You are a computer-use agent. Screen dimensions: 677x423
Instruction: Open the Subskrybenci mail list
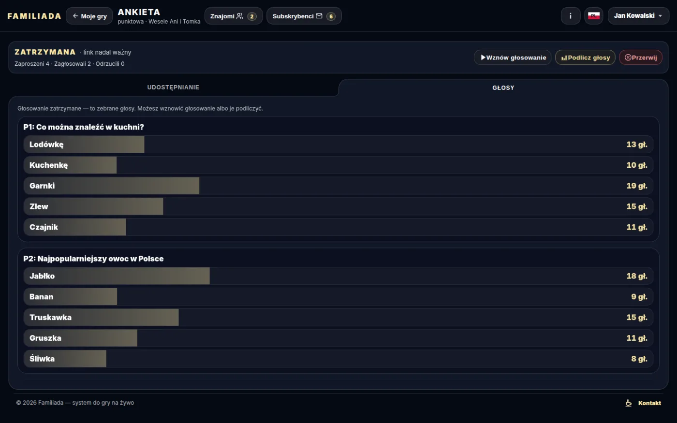point(304,16)
